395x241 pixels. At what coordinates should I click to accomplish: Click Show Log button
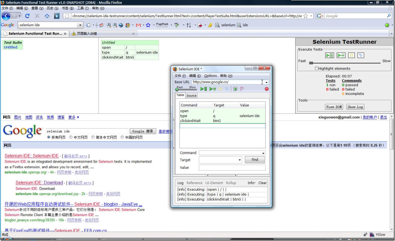[x=355, y=107]
